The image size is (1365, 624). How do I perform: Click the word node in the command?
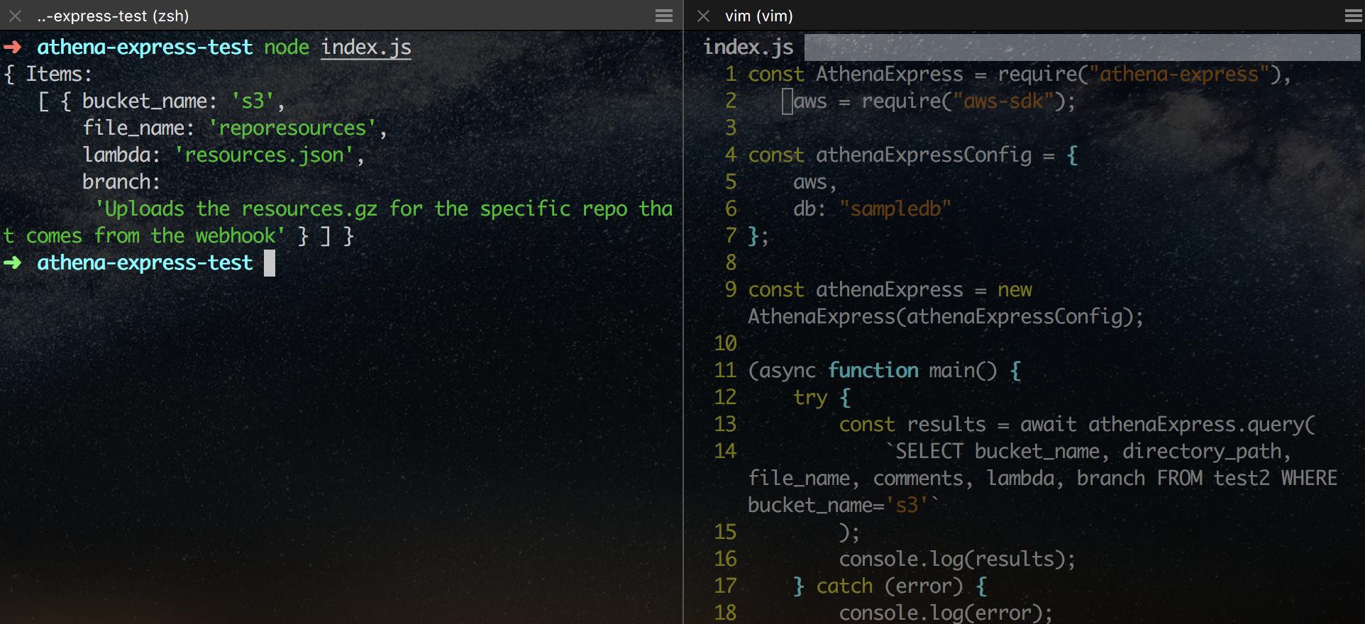[287, 48]
